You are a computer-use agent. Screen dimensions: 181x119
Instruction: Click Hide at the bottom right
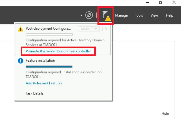[165, 113]
